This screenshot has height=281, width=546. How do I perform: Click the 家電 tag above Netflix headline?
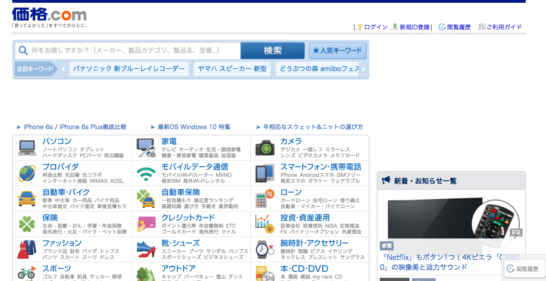click(386, 246)
